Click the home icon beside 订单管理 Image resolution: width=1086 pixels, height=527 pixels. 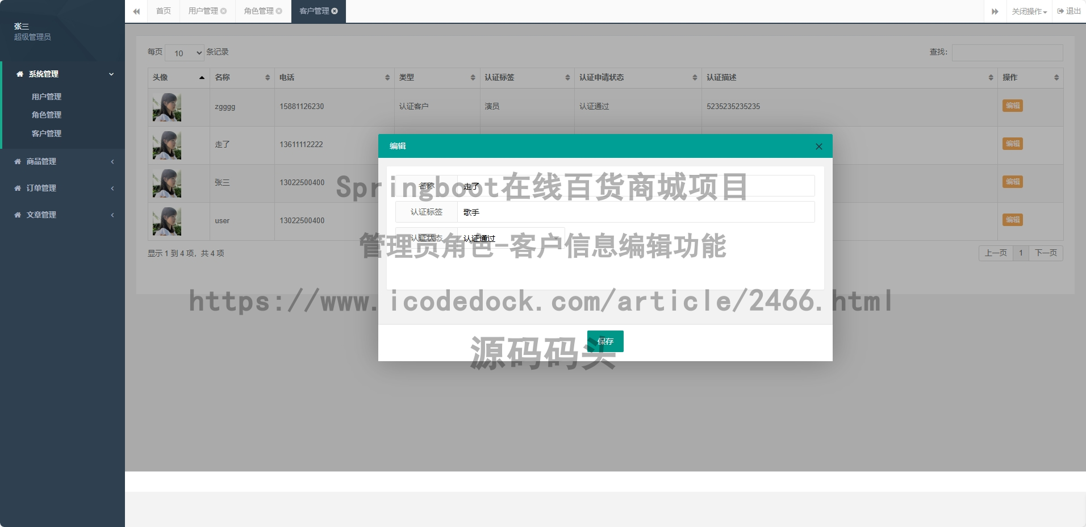18,188
